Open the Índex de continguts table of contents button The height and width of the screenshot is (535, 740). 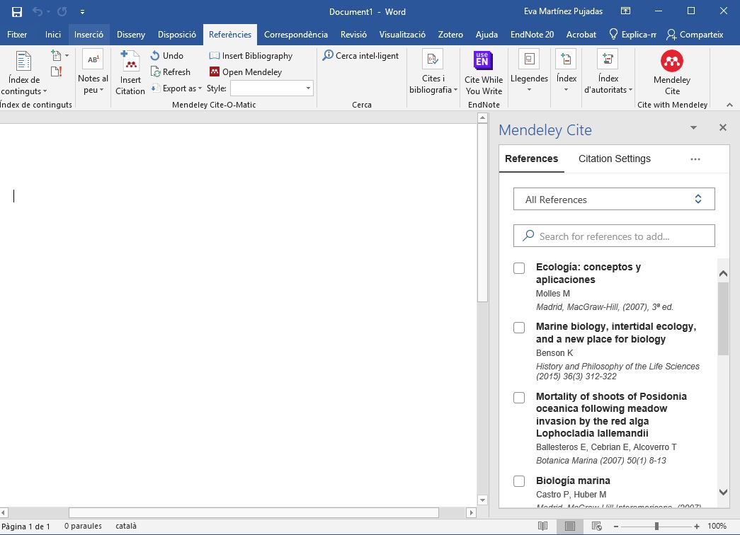(x=23, y=73)
